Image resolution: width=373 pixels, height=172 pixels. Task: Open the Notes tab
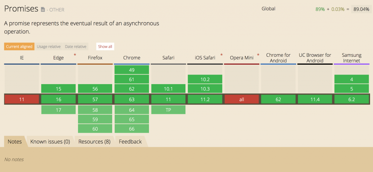tap(15, 141)
